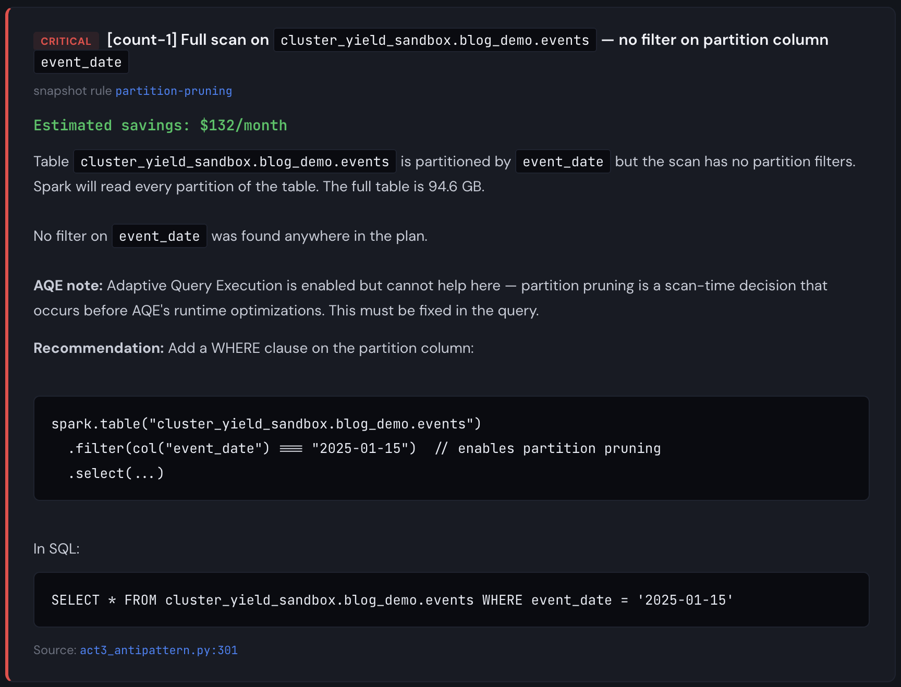Click the 'In SQL:' label
The width and height of the screenshot is (901, 687).
tap(56, 549)
